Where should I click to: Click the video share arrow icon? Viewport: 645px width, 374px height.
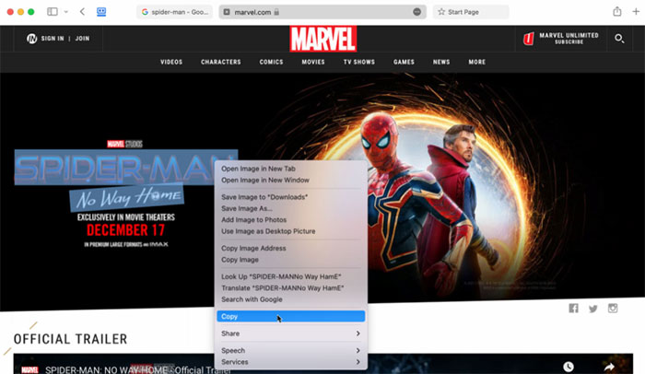coord(609,367)
